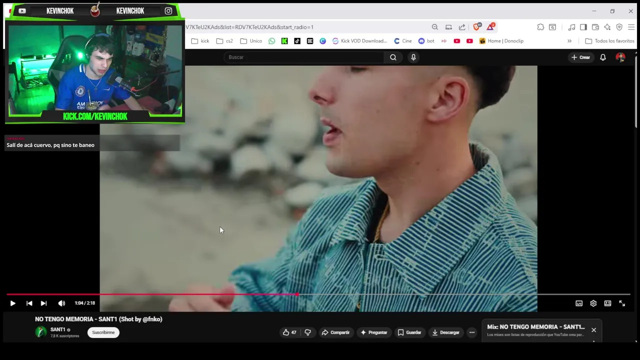Click the Mix: NO TENGO MEMORIA title

[x=536, y=326]
